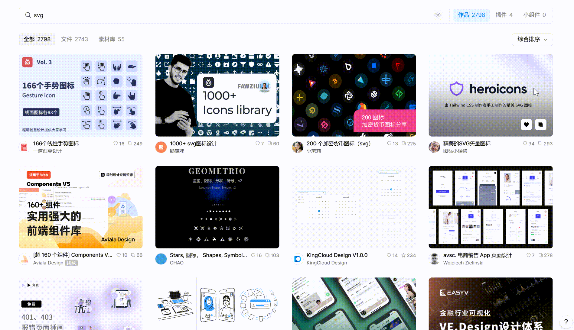
Task: Open the 401、403 报错页面插画 thumbnail
Action: (81, 304)
